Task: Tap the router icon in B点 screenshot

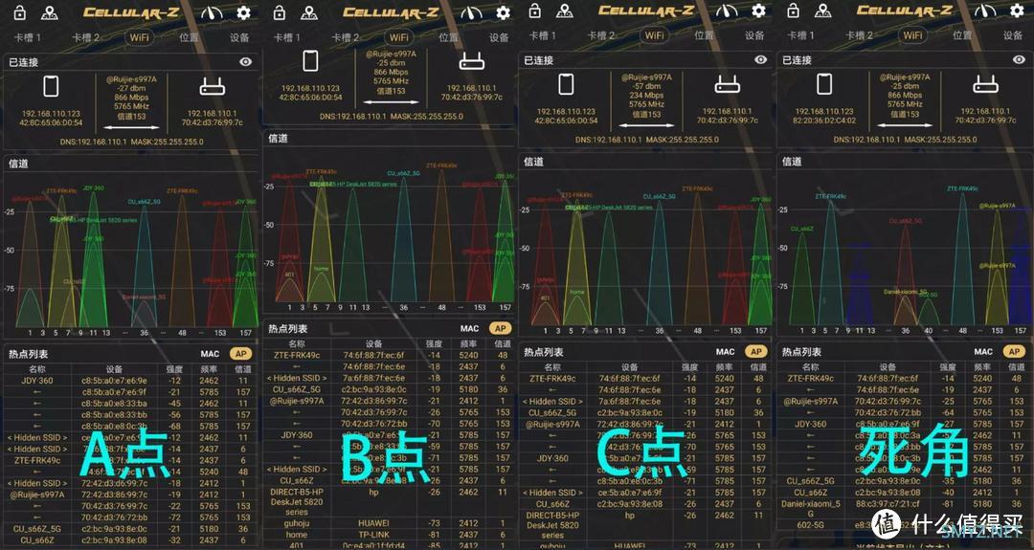Action: [471, 62]
